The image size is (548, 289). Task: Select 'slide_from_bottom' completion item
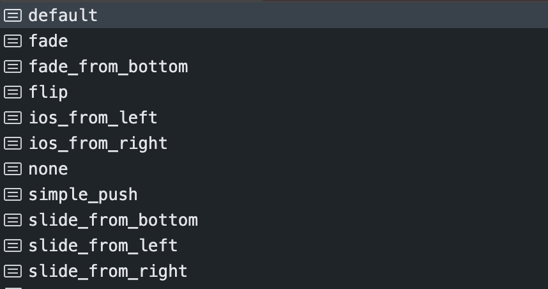coord(113,220)
